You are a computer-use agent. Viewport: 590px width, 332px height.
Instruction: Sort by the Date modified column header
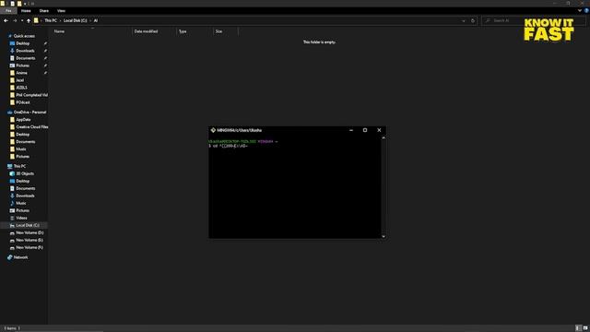click(146, 31)
